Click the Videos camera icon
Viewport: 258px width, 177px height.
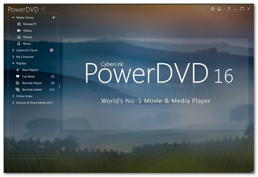tap(19, 31)
